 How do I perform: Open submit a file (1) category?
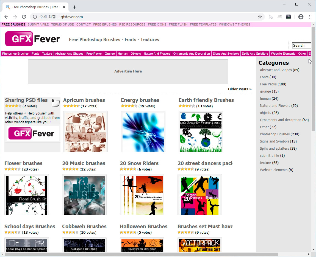tap(272, 155)
